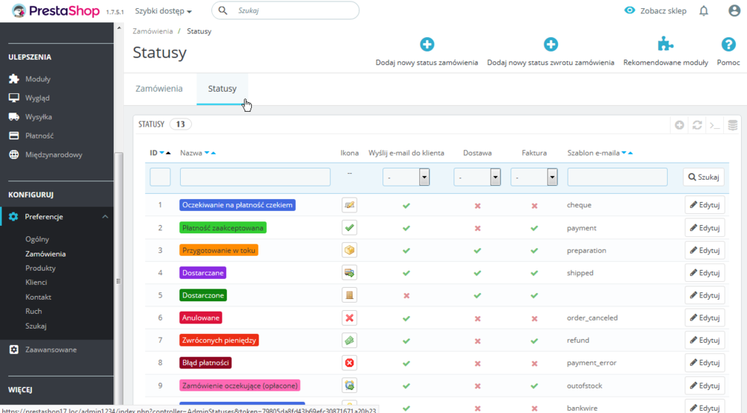The width and height of the screenshot is (747, 413).
Task: Click Zobacz sklep link
Action: pyautogui.click(x=656, y=10)
